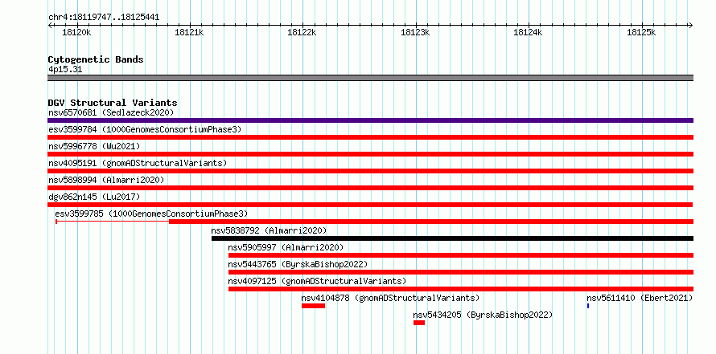
Task: Click the 18120k ruler tick label
Action: (x=76, y=32)
